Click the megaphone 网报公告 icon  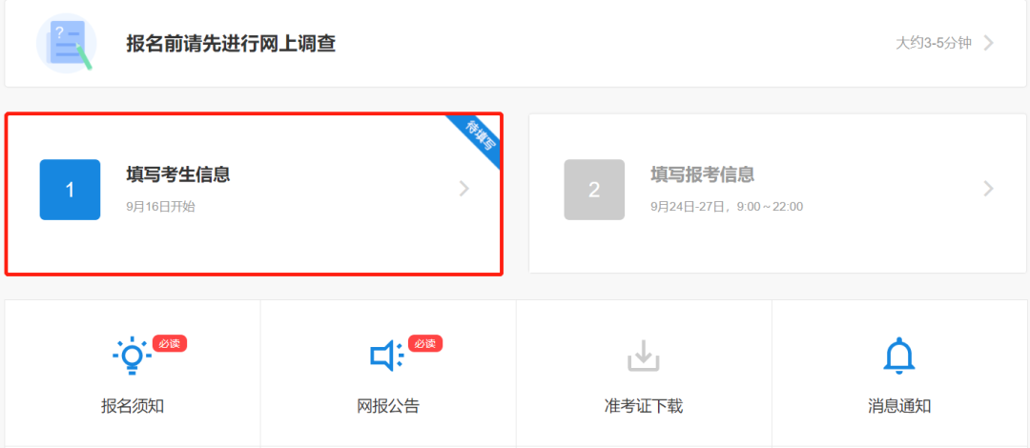(387, 356)
